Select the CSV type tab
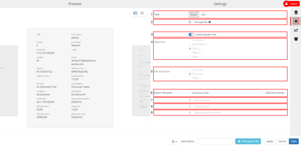 coord(203,14)
